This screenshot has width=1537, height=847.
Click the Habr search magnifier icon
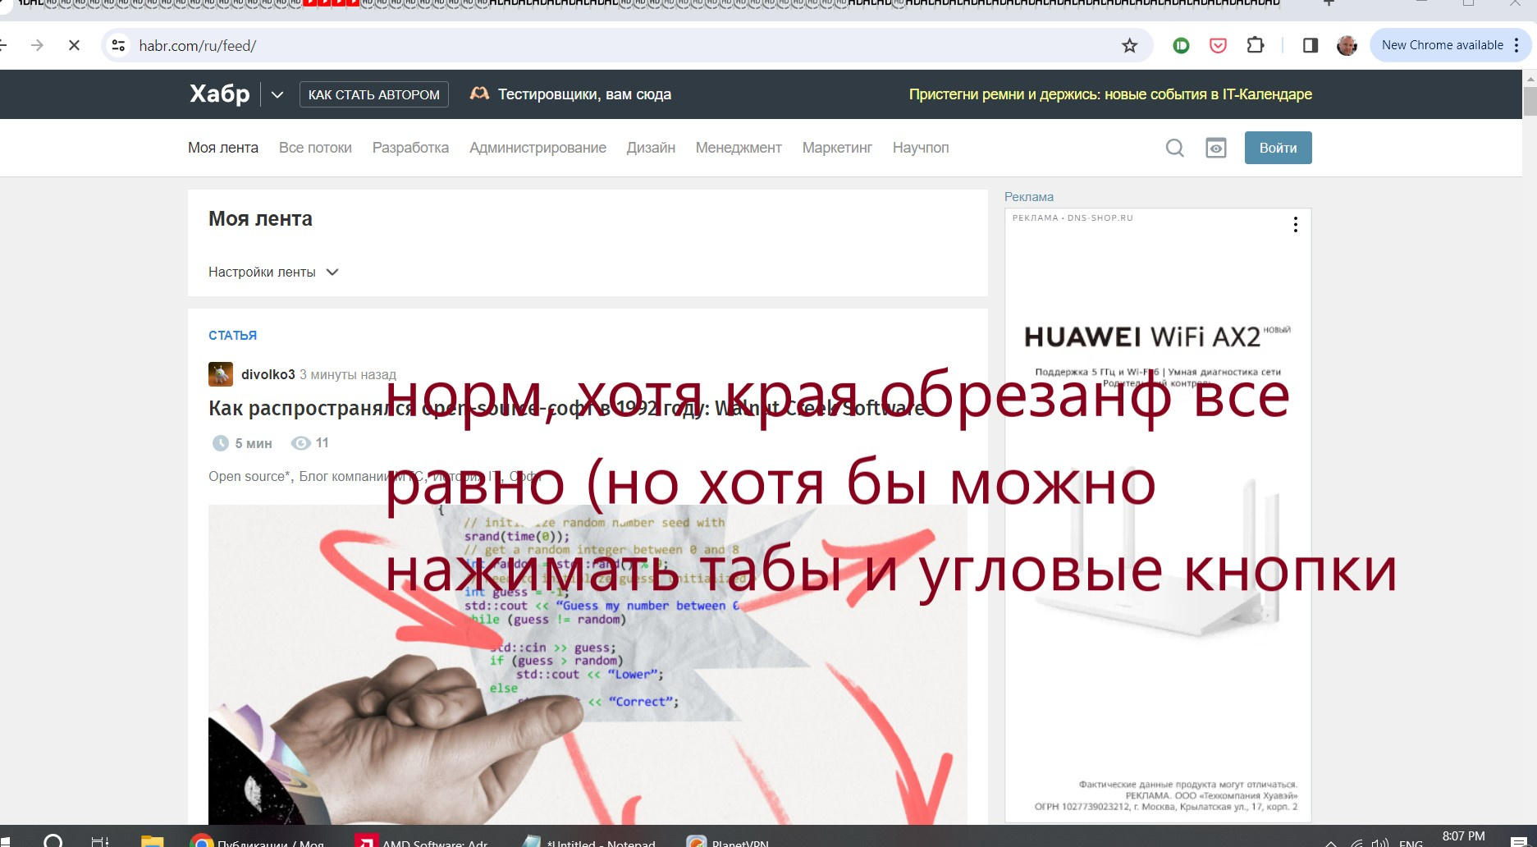coord(1175,148)
